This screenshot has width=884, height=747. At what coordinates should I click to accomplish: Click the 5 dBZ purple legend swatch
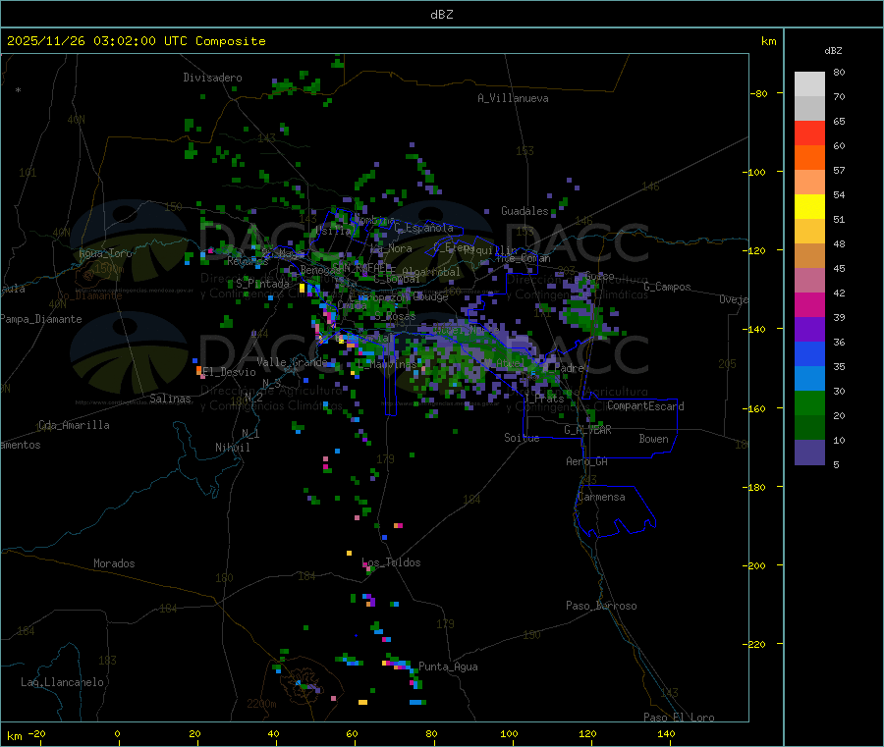point(809,453)
